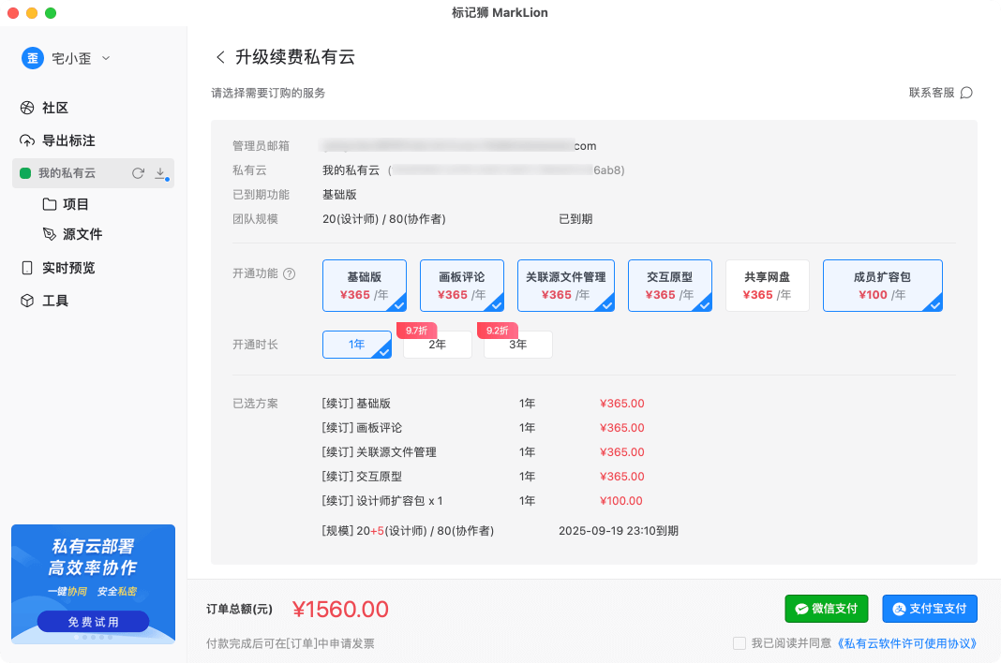Toggle selection of 共享网盘 service

767,285
